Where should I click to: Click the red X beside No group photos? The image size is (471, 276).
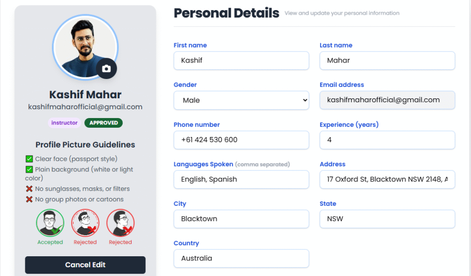click(x=29, y=199)
